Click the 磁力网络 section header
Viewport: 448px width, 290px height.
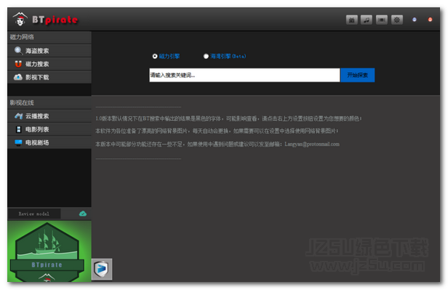(x=49, y=37)
